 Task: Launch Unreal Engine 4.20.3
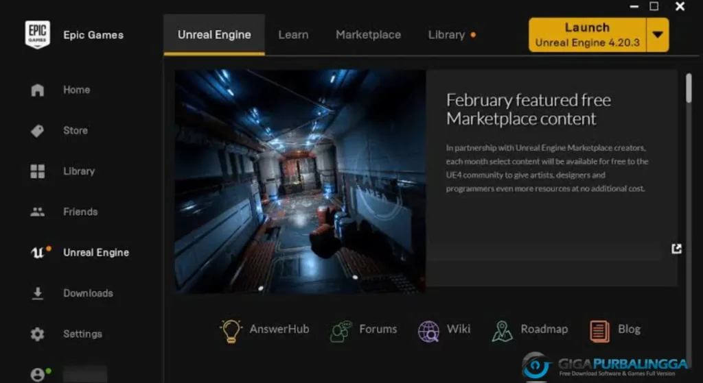(x=588, y=35)
